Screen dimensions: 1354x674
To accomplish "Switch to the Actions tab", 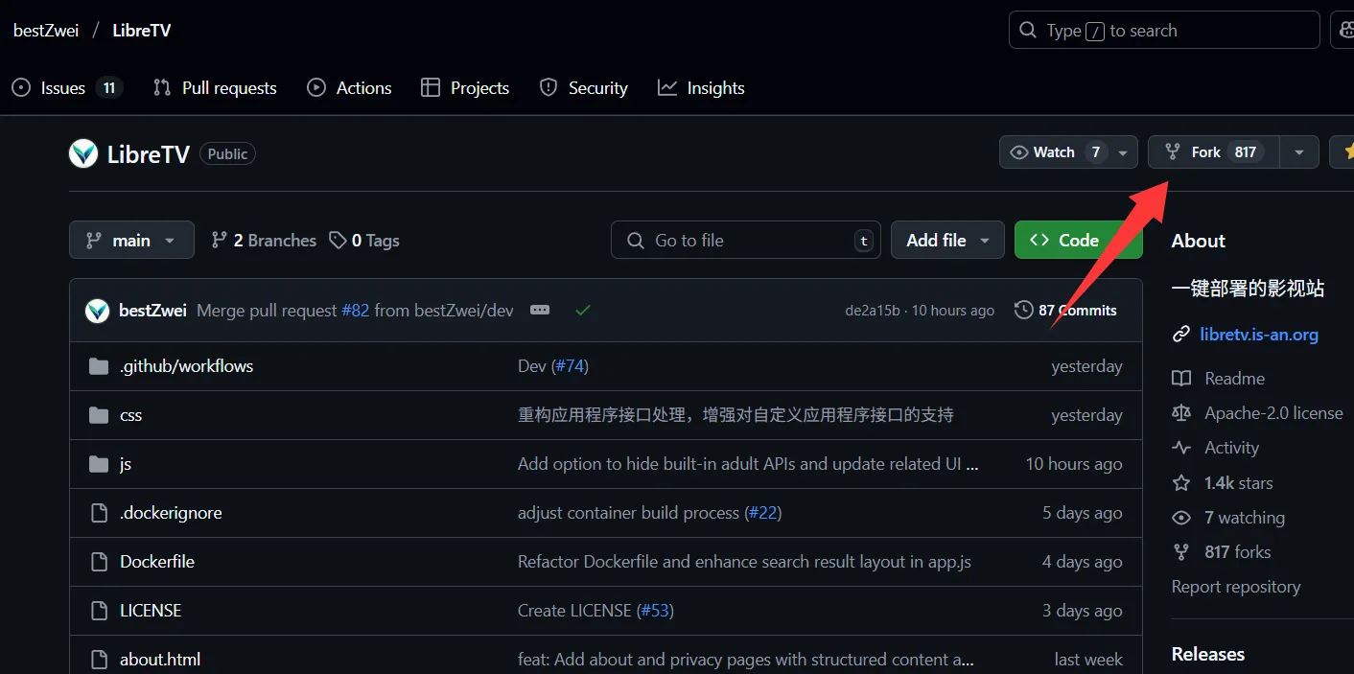I will click(349, 88).
